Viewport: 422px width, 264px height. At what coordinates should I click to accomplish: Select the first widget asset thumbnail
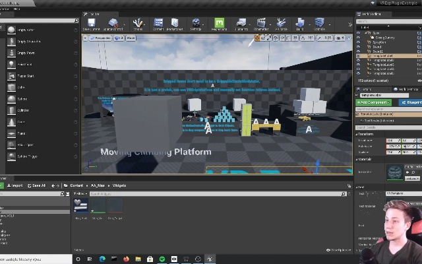(x=81, y=207)
